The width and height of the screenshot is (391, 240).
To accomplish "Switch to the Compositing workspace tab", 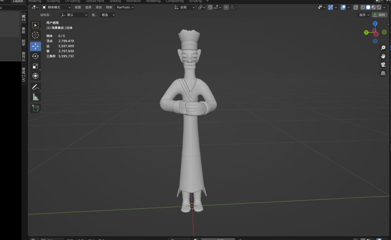I will 175,1.
